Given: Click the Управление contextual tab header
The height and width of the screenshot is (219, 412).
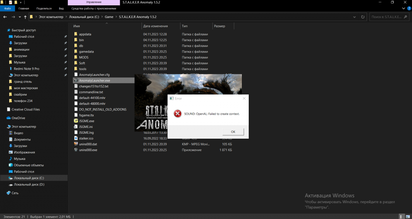Looking at the screenshot, I should (x=94, y=2).
